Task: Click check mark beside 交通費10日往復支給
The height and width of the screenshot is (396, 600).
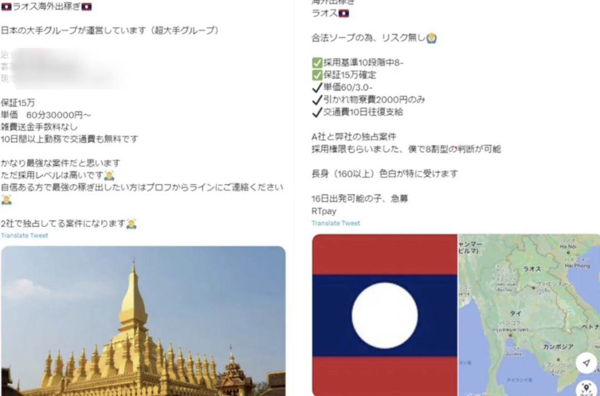Action: [317, 112]
